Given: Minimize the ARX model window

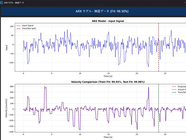Looking at the screenshot, I should [x=184, y=3].
